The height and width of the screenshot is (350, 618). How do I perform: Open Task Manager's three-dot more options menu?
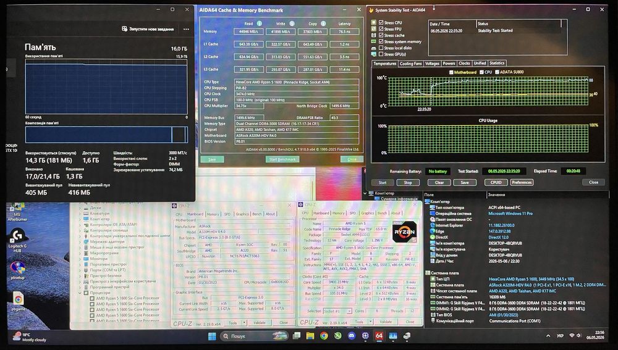pyautogui.click(x=186, y=29)
